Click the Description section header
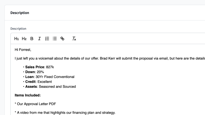 click(x=20, y=13)
